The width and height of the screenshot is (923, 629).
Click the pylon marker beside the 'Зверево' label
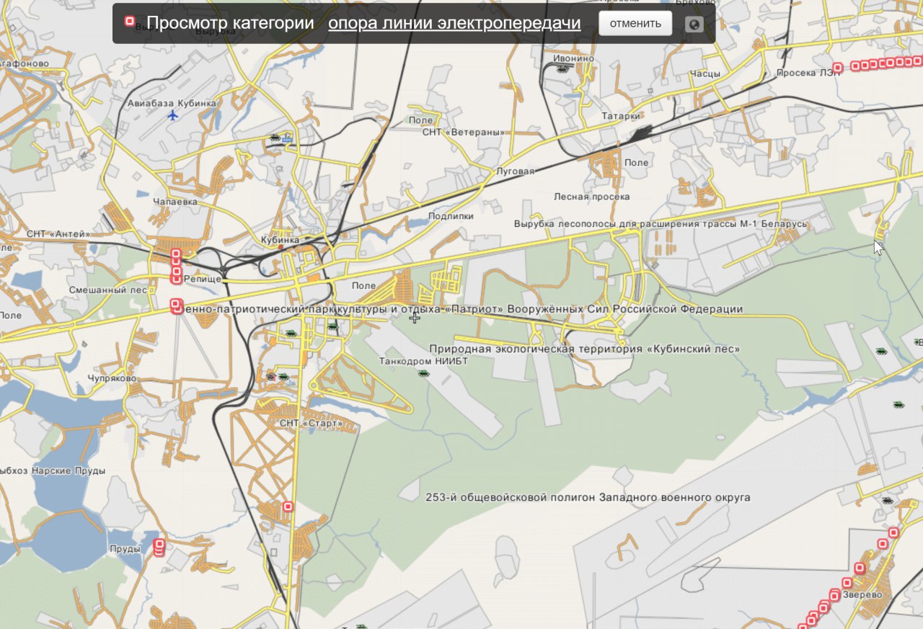pyautogui.click(x=835, y=596)
